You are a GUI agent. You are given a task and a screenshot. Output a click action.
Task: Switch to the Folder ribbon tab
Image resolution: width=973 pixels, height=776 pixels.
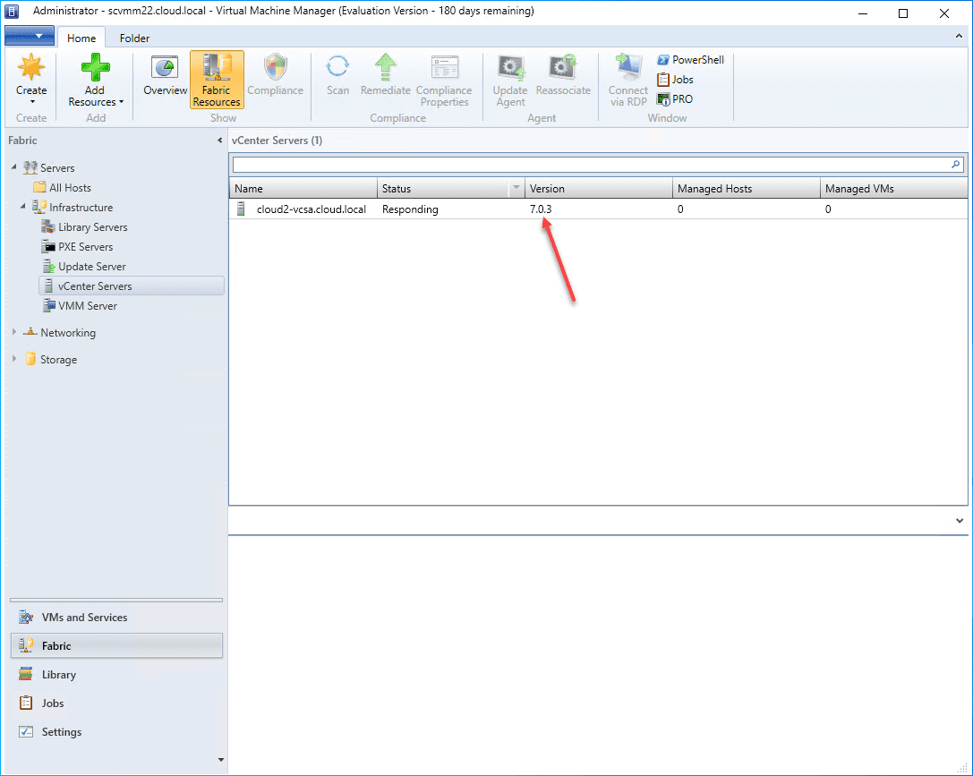(134, 38)
